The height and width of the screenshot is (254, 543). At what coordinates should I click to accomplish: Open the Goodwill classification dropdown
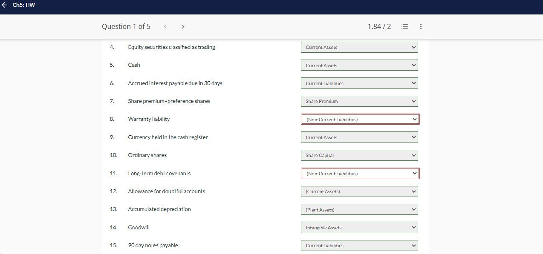(x=359, y=228)
